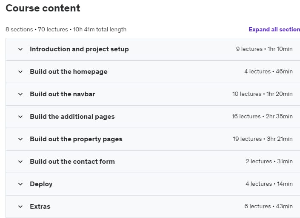Select the Build out the property pages title
The width and height of the screenshot is (300, 218).
76,139
